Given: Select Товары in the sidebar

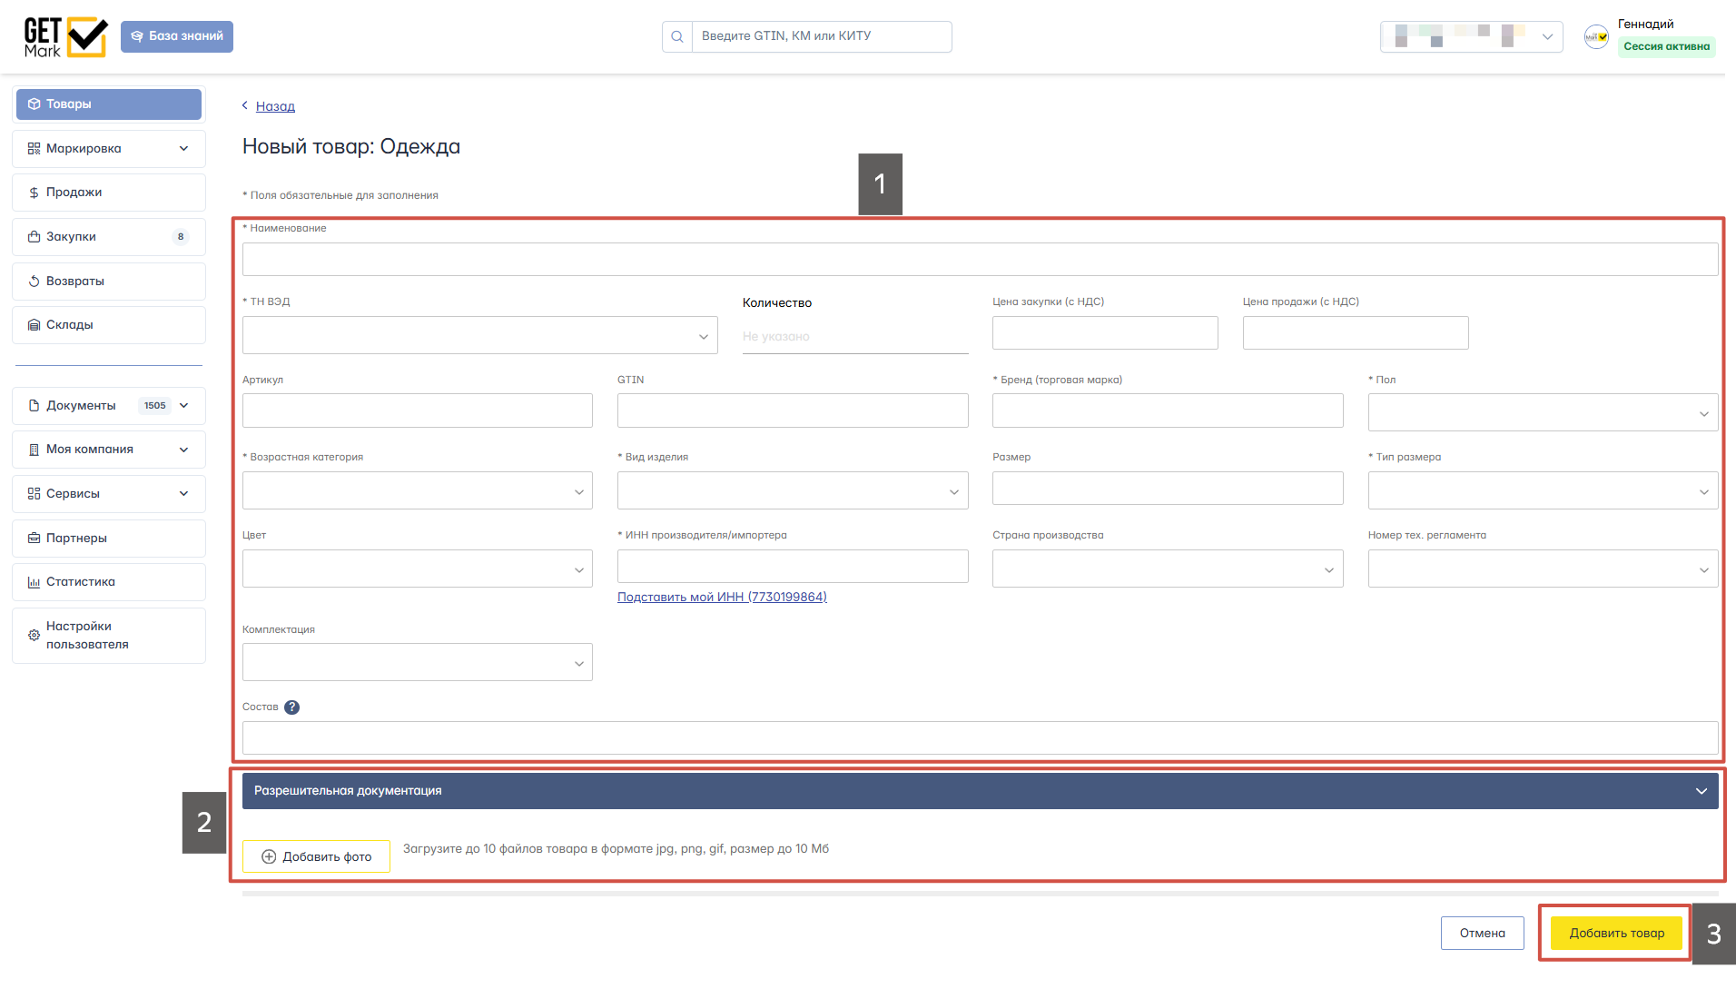Looking at the screenshot, I should click(x=109, y=104).
